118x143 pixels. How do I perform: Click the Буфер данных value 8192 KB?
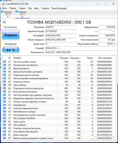(107, 27)
